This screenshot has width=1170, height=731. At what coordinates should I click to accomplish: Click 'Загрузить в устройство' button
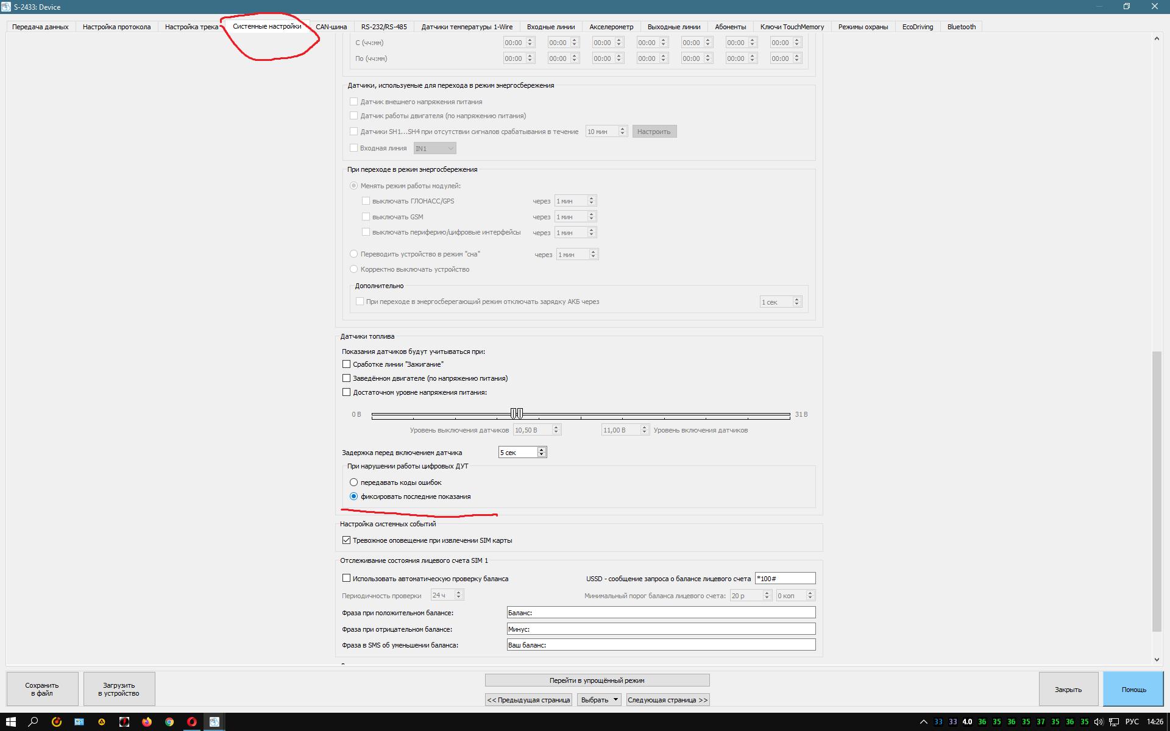click(119, 689)
